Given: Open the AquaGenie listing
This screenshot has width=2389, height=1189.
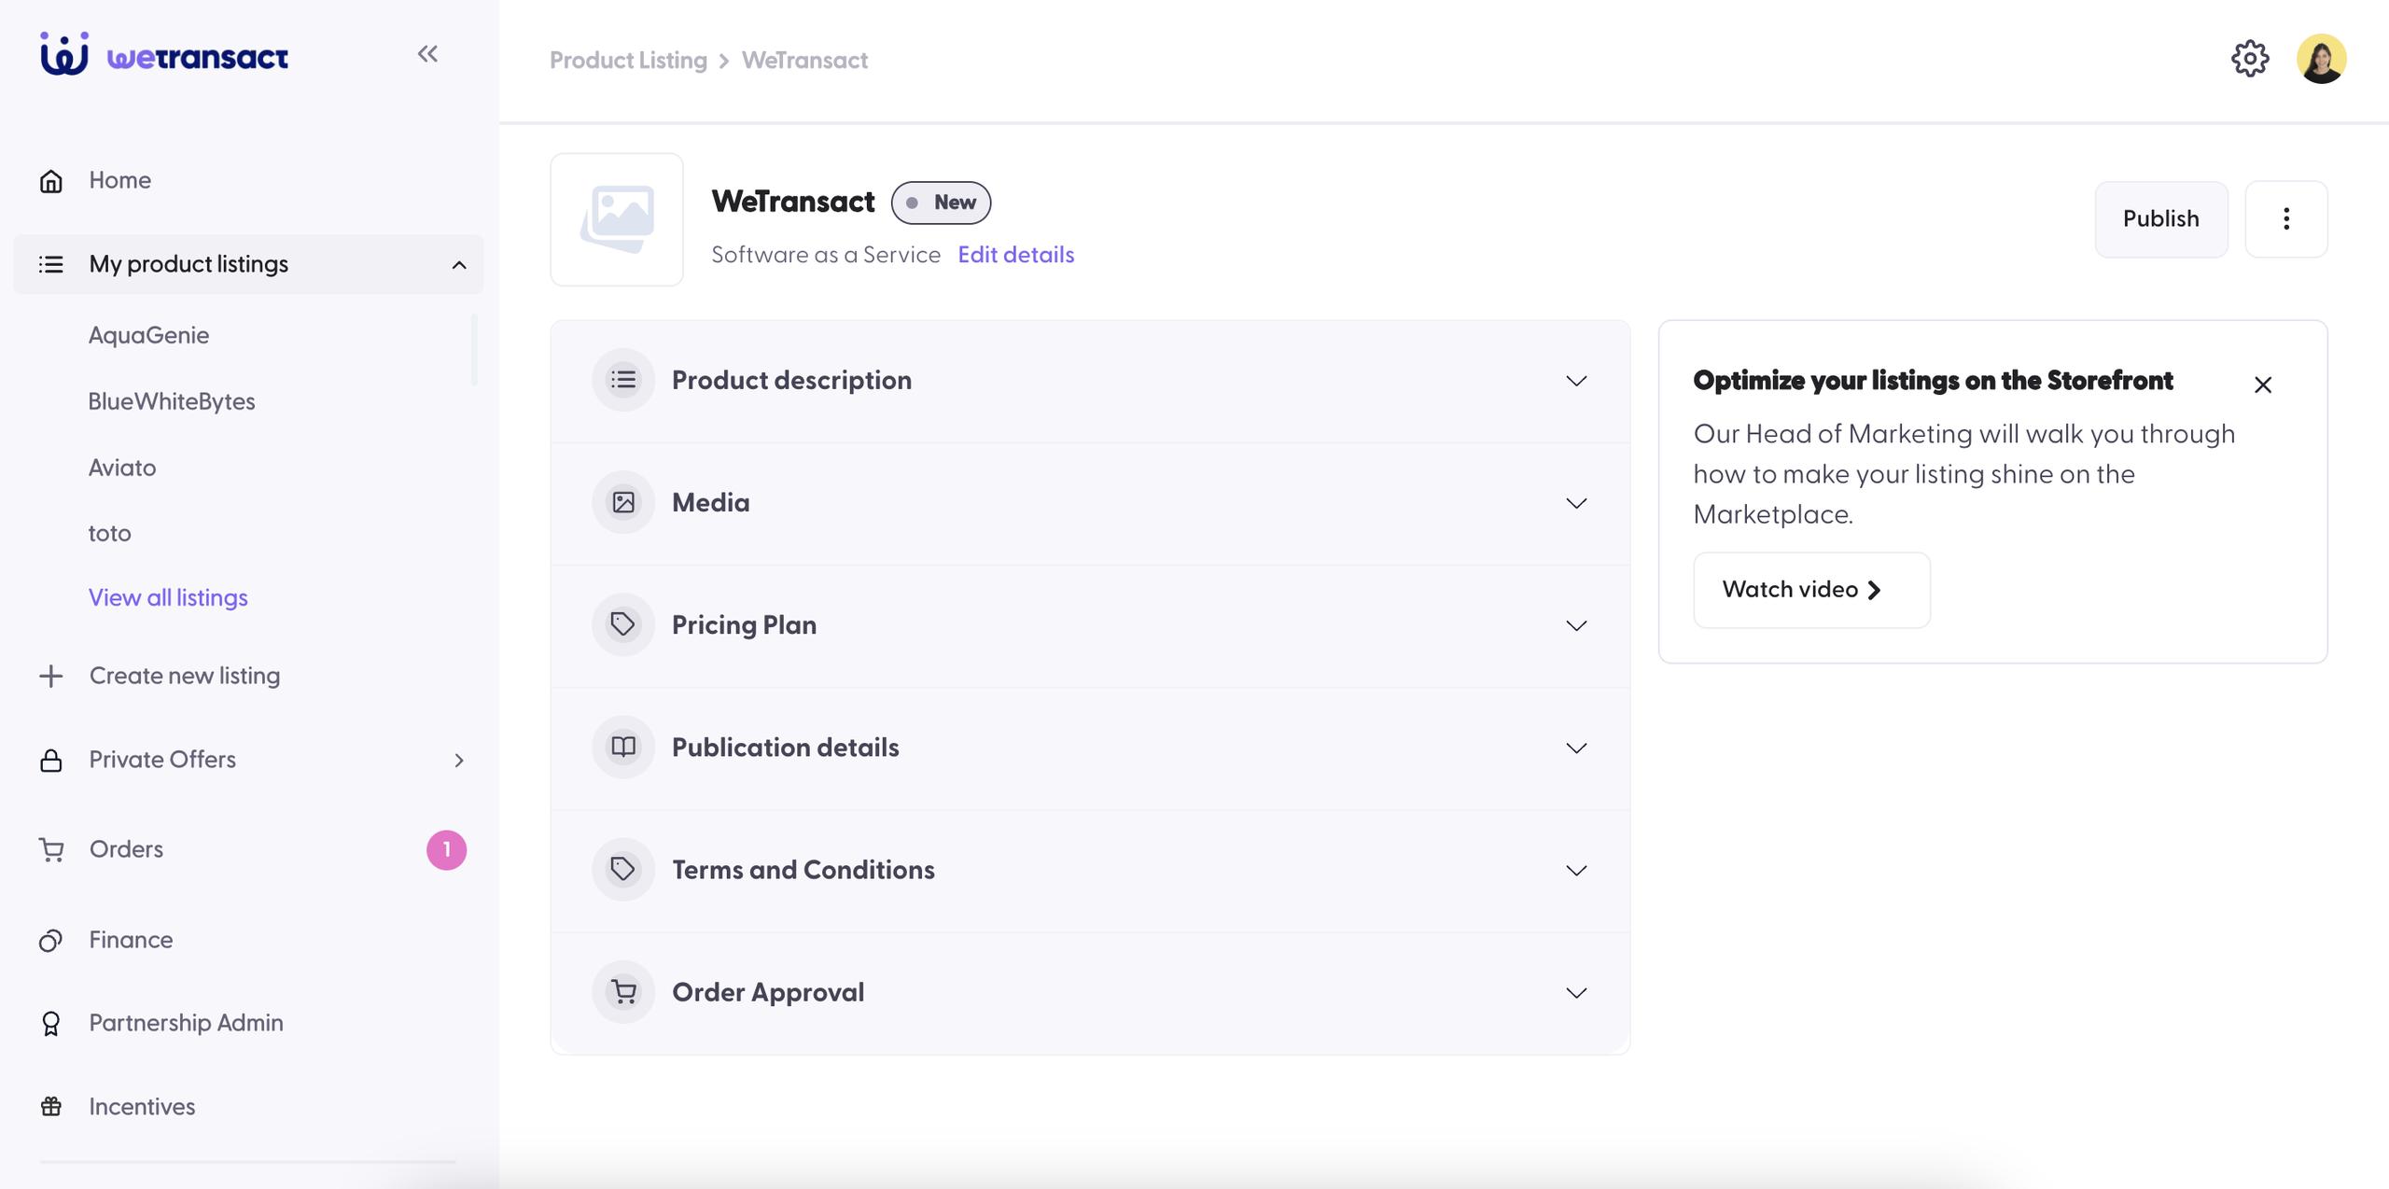Looking at the screenshot, I should click(148, 335).
